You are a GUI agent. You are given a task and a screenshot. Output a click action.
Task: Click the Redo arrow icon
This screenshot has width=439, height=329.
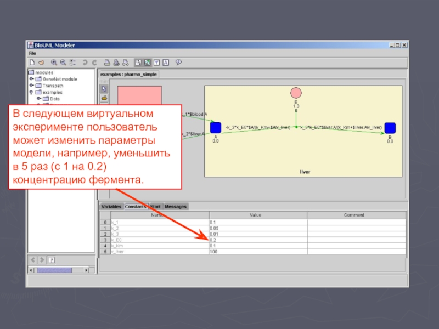click(94, 63)
